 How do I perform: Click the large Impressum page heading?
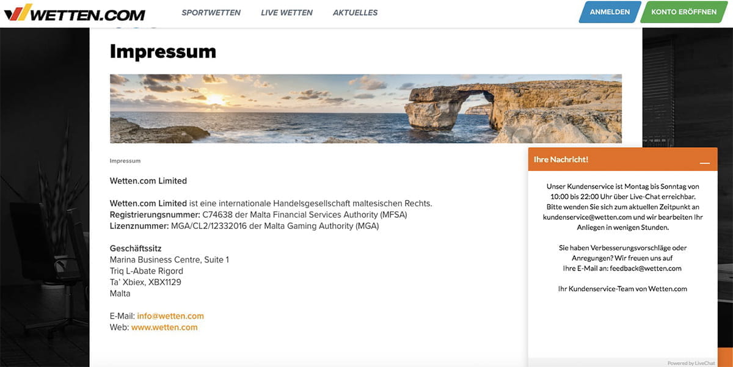point(162,52)
